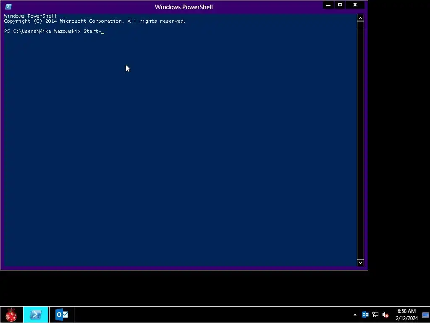Click the PowerShell vertical scrollbar thumb
The width and height of the screenshot is (430, 323).
tap(360, 25)
